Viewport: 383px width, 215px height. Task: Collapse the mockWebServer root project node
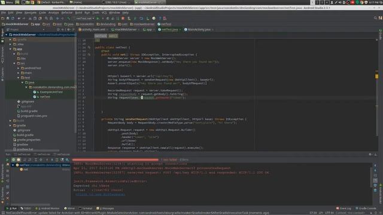tap(7, 35)
